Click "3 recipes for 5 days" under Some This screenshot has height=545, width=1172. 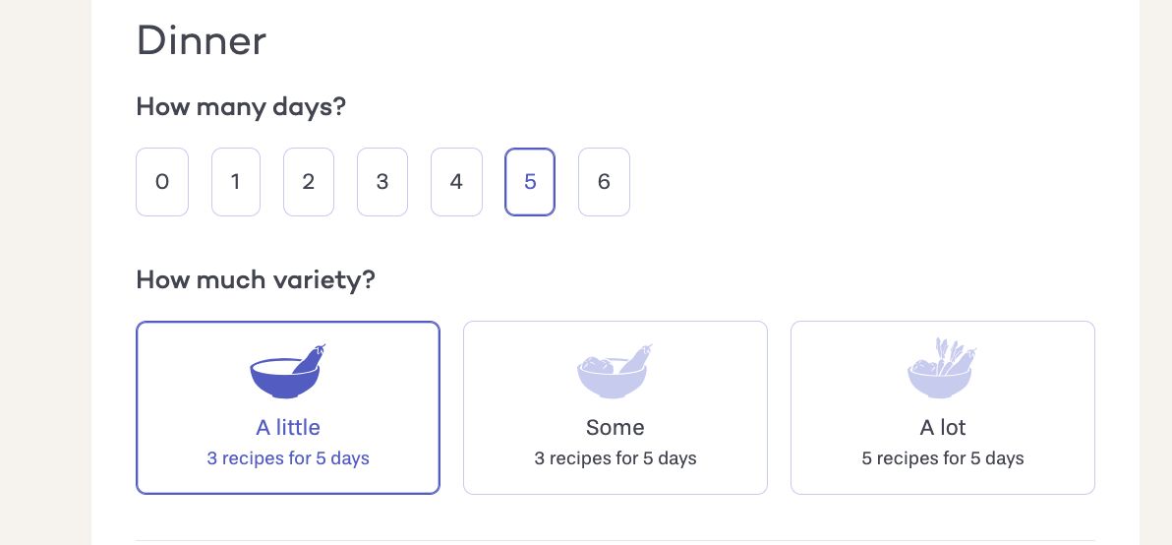point(615,458)
